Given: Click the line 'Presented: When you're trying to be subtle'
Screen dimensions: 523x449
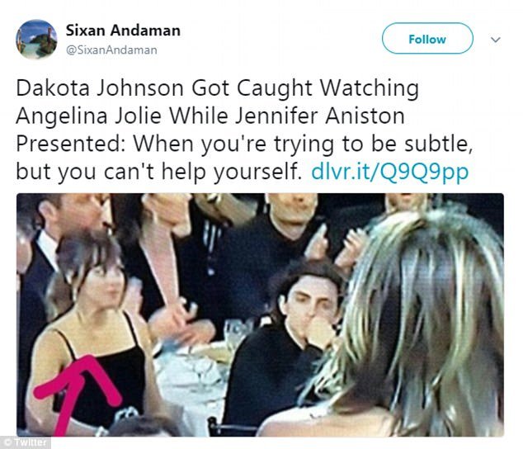Looking at the screenshot, I should click(x=244, y=144).
